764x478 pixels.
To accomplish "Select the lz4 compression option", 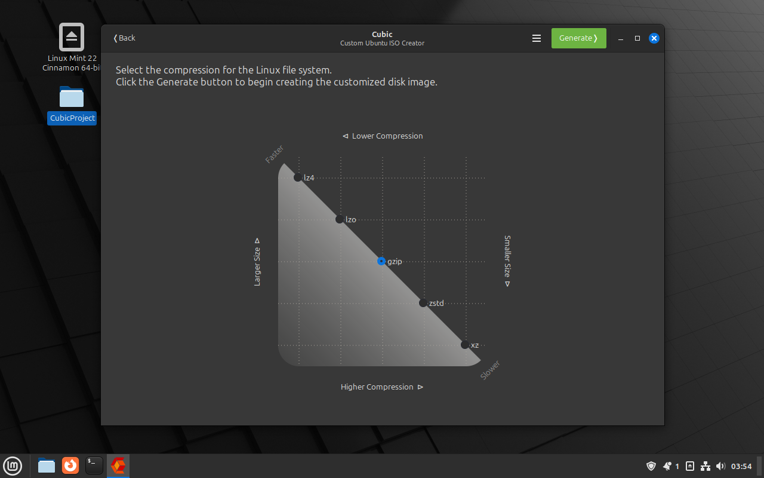I will (x=298, y=177).
